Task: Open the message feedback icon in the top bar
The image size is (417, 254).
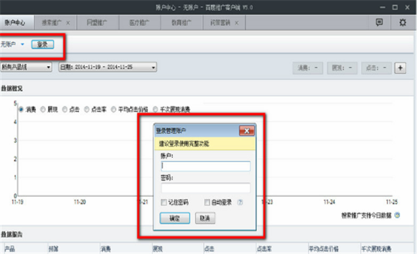Action: tap(379, 22)
